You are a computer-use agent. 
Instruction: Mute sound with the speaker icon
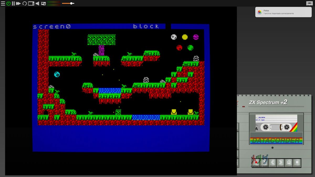coord(37,3)
